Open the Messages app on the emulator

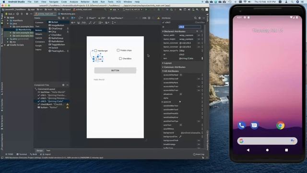[x=254, y=125]
